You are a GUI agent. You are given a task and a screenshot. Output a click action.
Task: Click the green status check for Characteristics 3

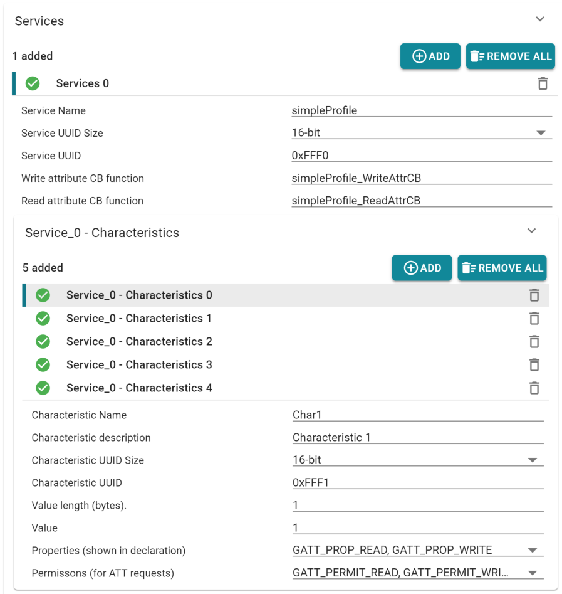[43, 364]
